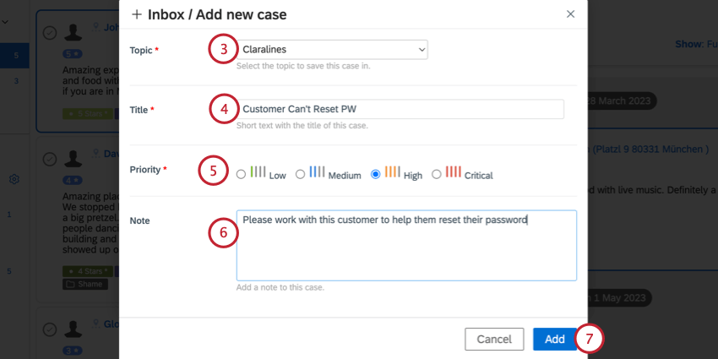Select the Low priority radio button
Viewport: 718px width, 359px height.
pos(241,175)
